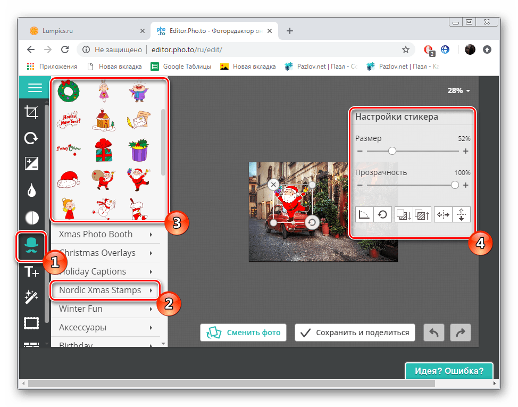Image resolution: width=518 pixels, height=407 pixels.
Task: Click the browser profile avatar
Action: 470,49
